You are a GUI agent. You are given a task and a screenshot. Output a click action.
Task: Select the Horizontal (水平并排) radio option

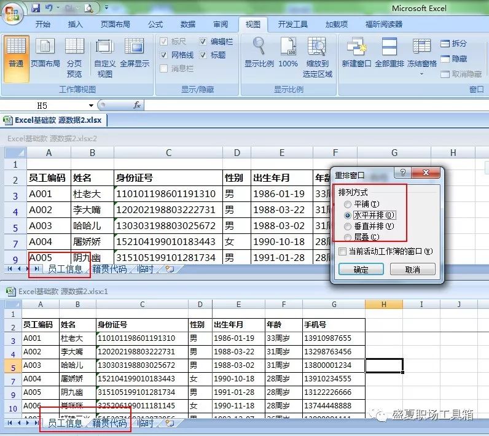(348, 216)
